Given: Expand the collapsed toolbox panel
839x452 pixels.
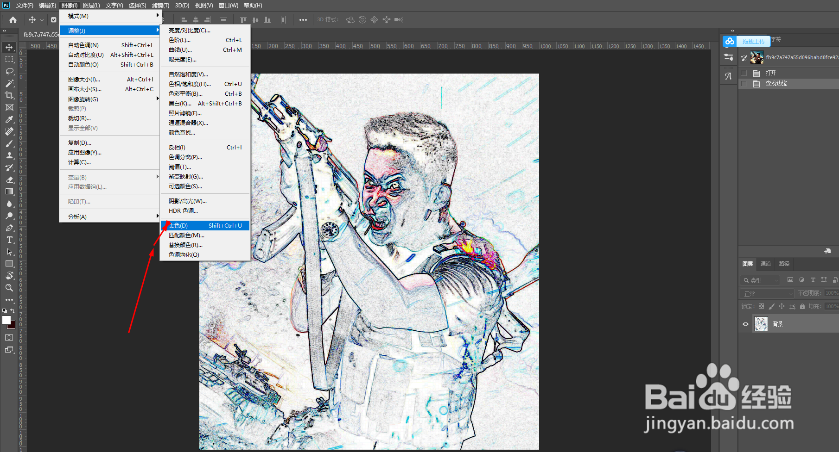Looking at the screenshot, I should [x=4, y=31].
